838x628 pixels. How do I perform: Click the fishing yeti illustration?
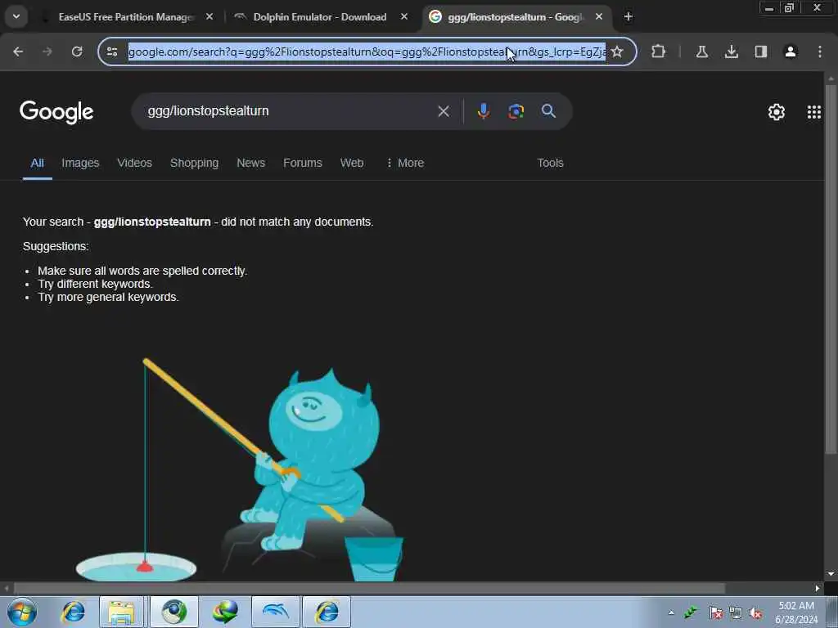[240, 469]
